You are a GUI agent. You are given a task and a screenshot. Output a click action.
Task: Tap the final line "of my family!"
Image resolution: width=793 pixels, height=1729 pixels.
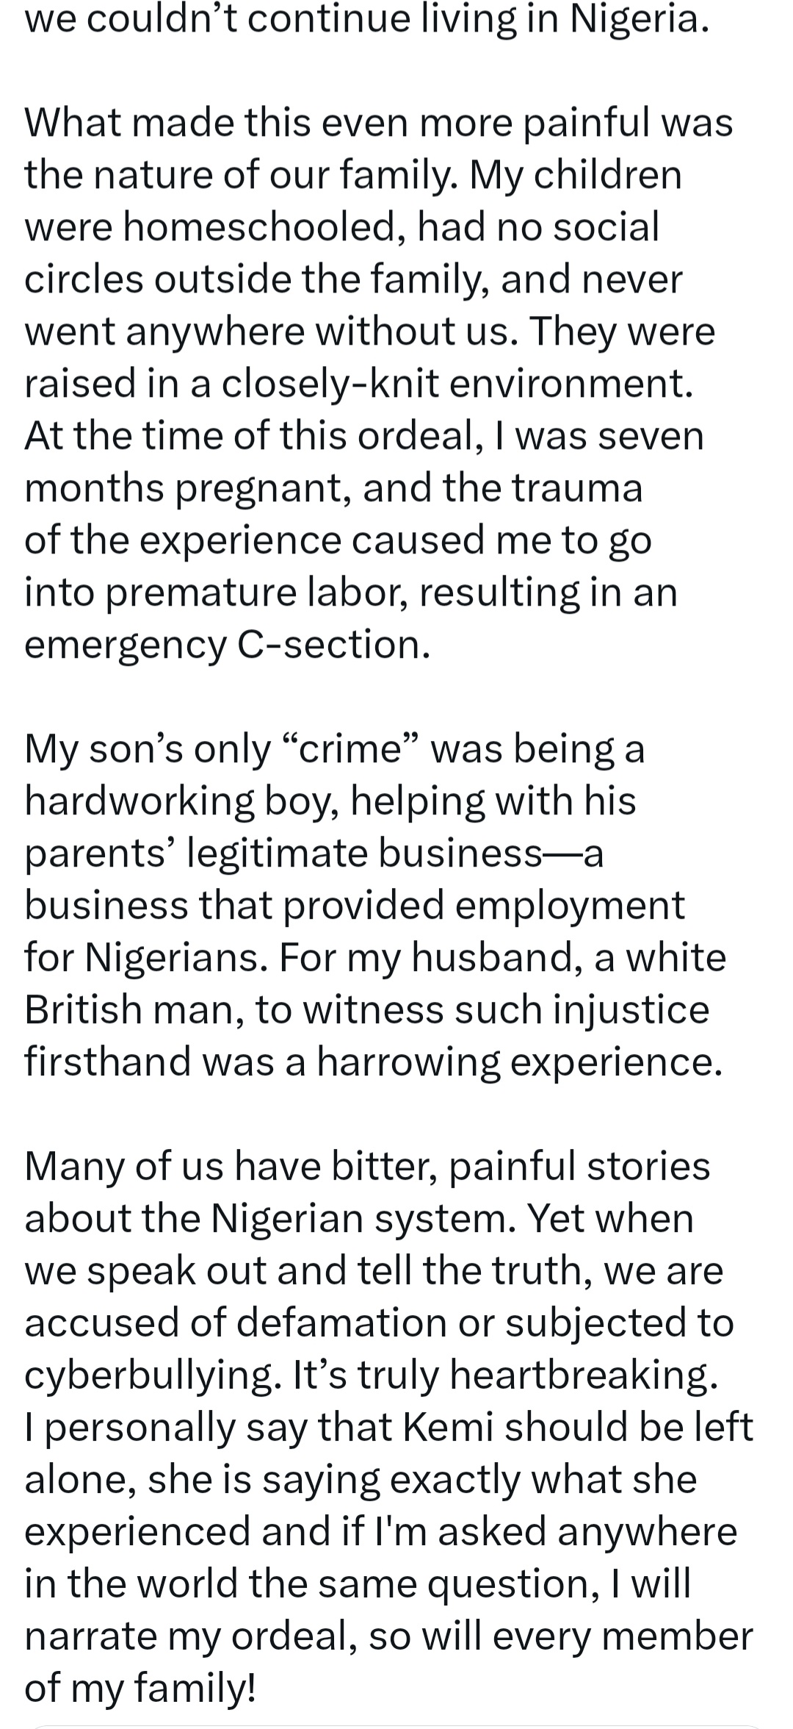[140, 1688]
